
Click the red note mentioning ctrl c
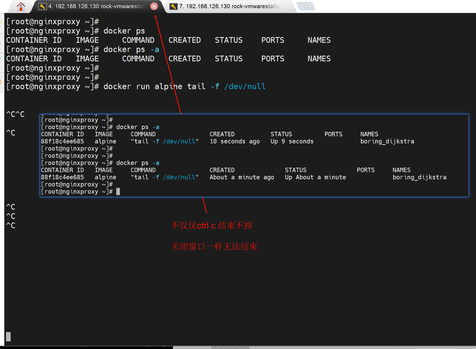[212, 225]
